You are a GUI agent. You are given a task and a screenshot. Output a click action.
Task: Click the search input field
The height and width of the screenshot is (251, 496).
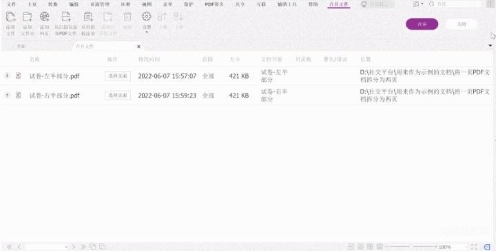click(459, 4)
